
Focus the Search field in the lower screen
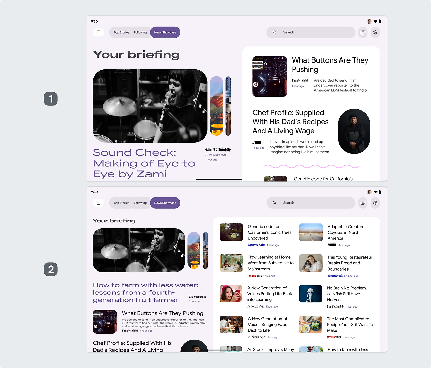311,203
